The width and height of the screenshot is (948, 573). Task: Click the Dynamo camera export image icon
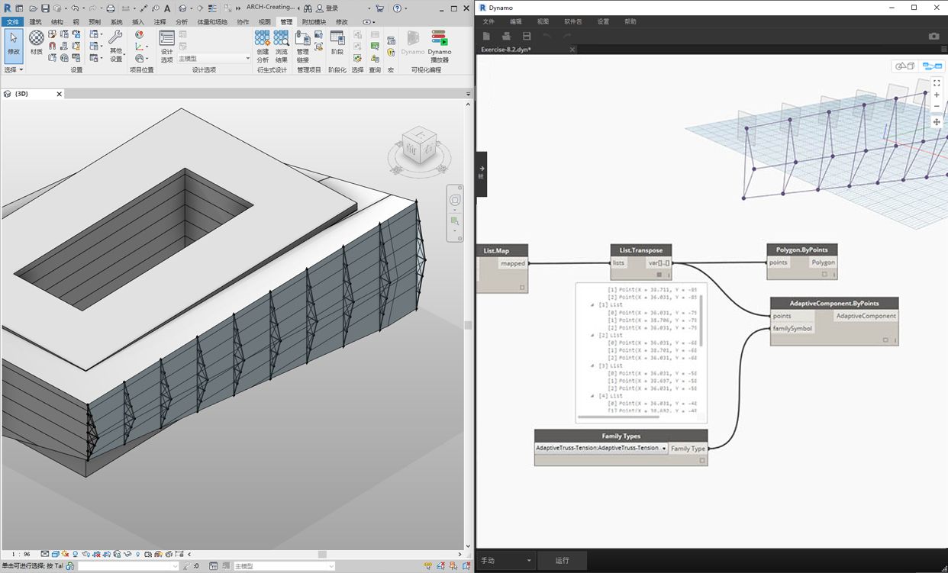(933, 36)
